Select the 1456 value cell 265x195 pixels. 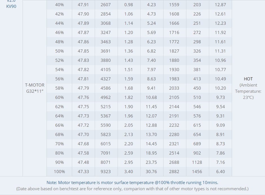click(x=197, y=171)
